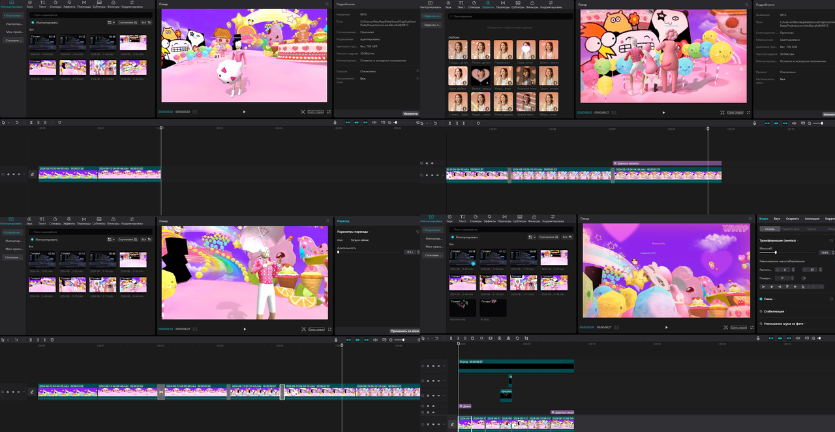Select Мои пресе... in the Переход window sidebar
Screen dimensions: 835x432
click(x=13, y=249)
